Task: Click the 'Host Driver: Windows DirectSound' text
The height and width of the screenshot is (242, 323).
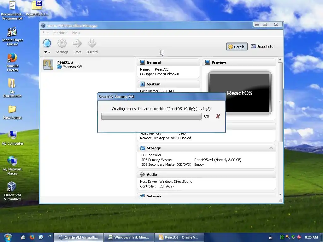Action: coord(166,181)
